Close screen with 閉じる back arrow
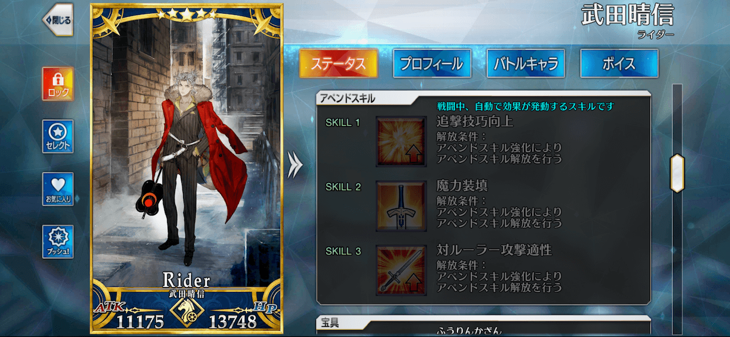The height and width of the screenshot is (337, 730). tap(58, 20)
